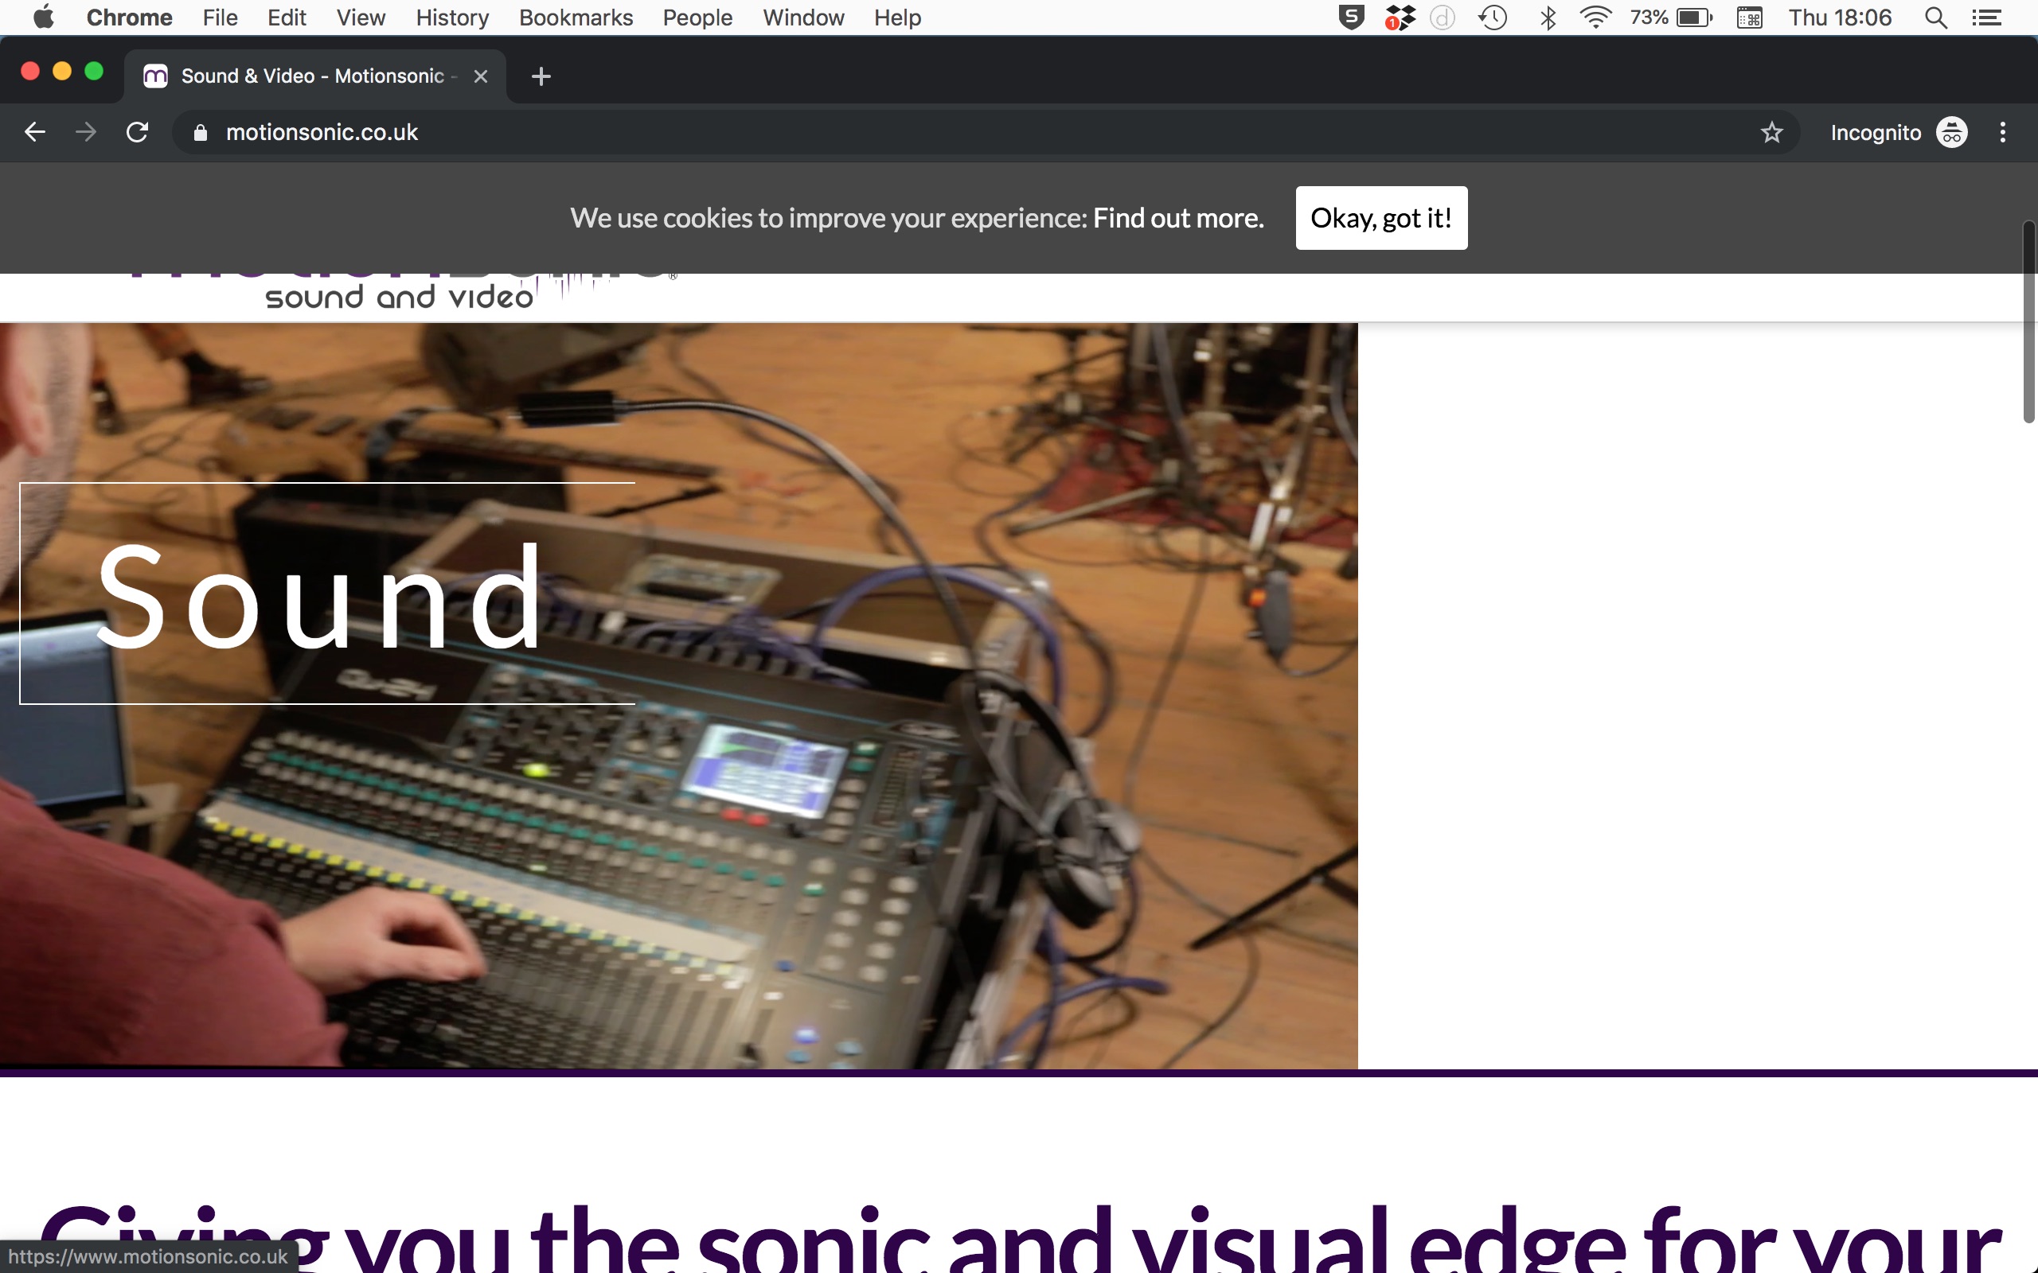Open the Bookmarks menu
This screenshot has height=1273, width=2038.
576,18
